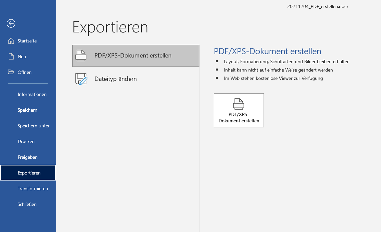This screenshot has height=232, width=381.
Task: Open the Informationen page
Action: click(28, 95)
